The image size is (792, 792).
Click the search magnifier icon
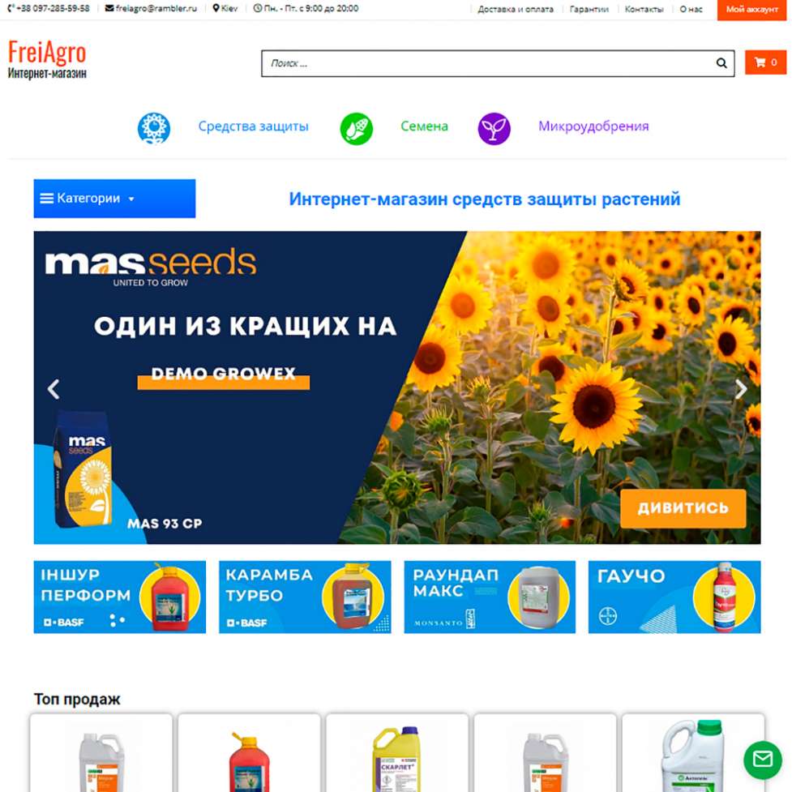[x=721, y=63]
